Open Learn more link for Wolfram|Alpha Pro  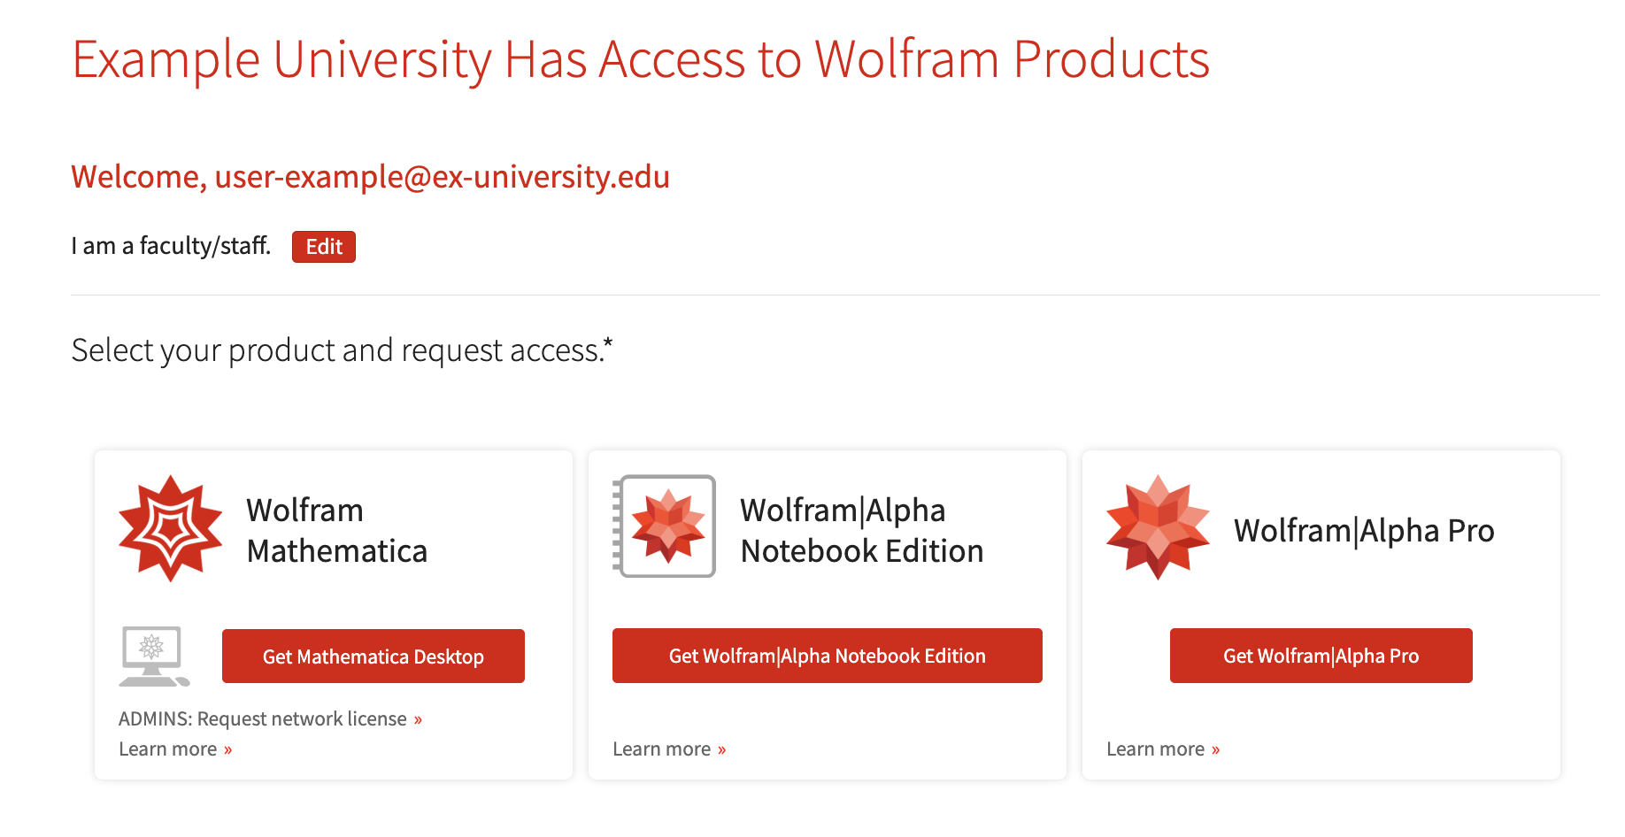1155,749
